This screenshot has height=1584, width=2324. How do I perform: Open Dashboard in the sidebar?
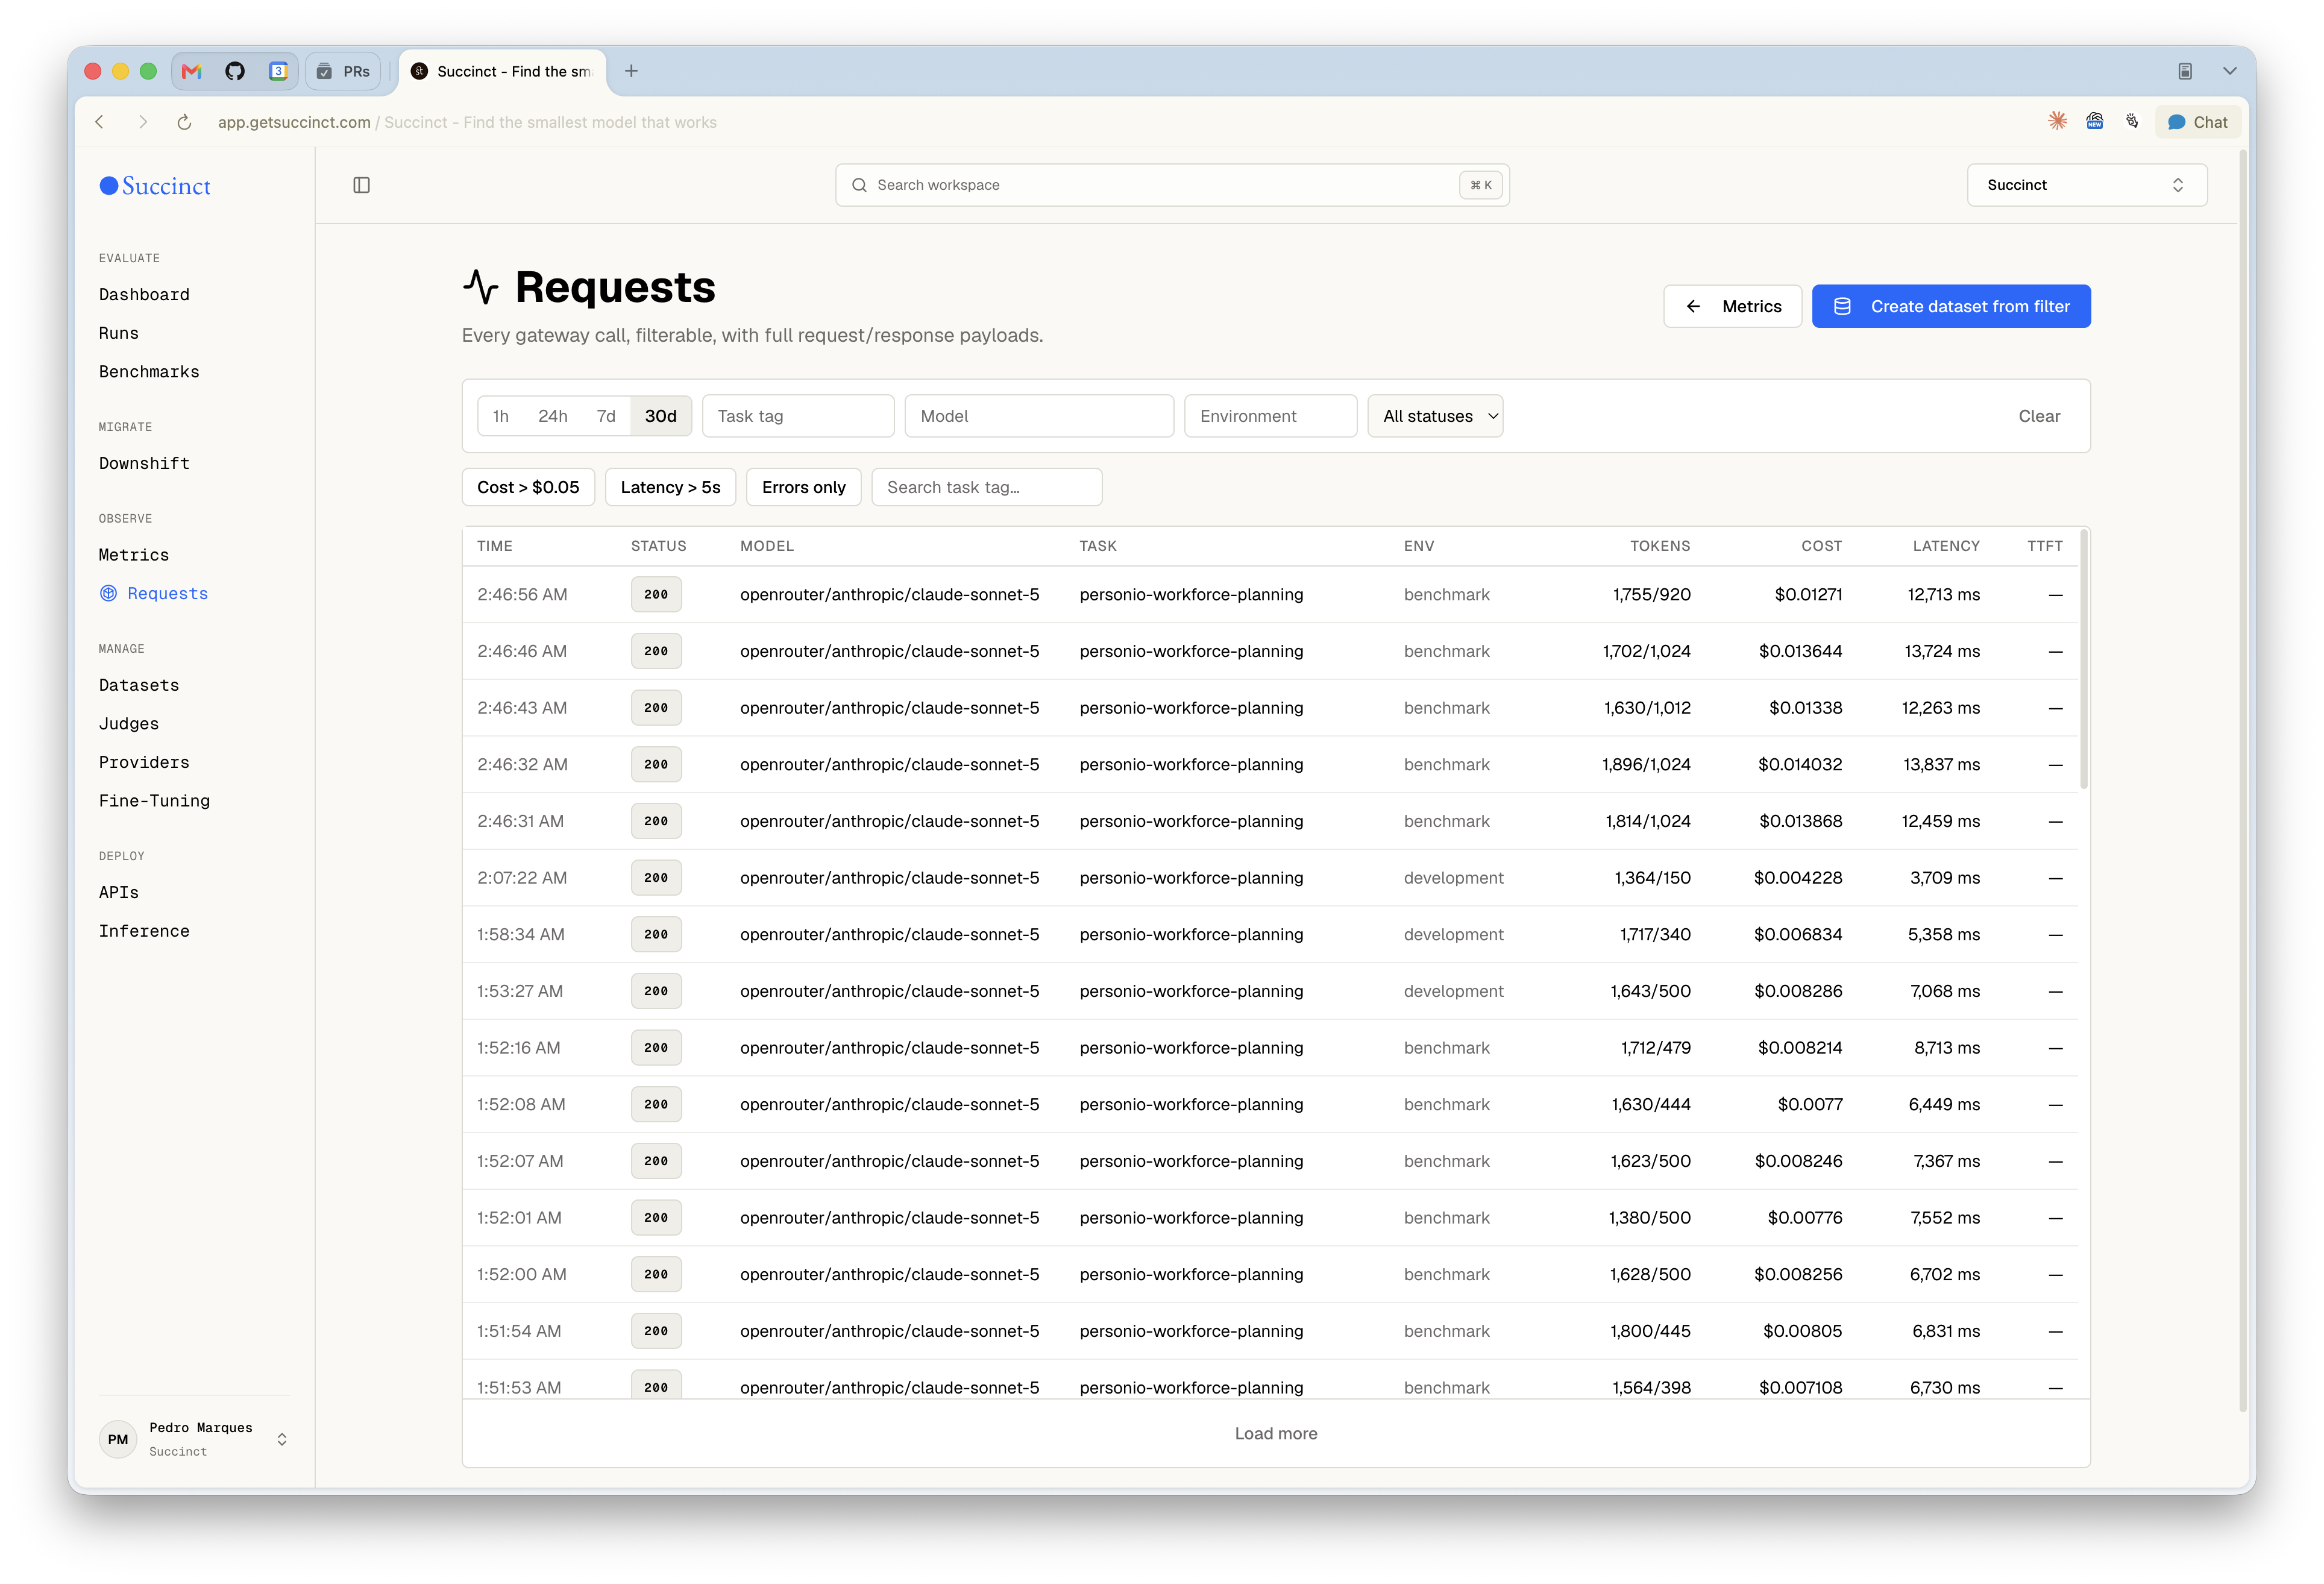click(x=144, y=294)
